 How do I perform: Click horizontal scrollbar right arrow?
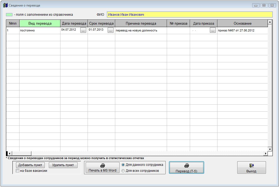(x=265, y=153)
